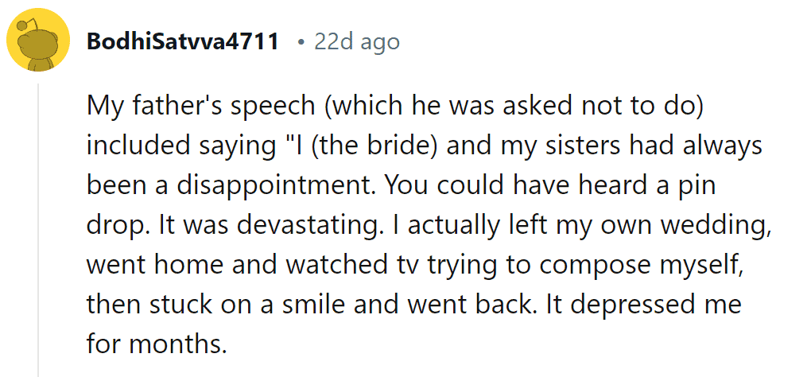Click the line starting 'My father's speech'
The width and height of the screenshot is (811, 377).
click(x=396, y=107)
